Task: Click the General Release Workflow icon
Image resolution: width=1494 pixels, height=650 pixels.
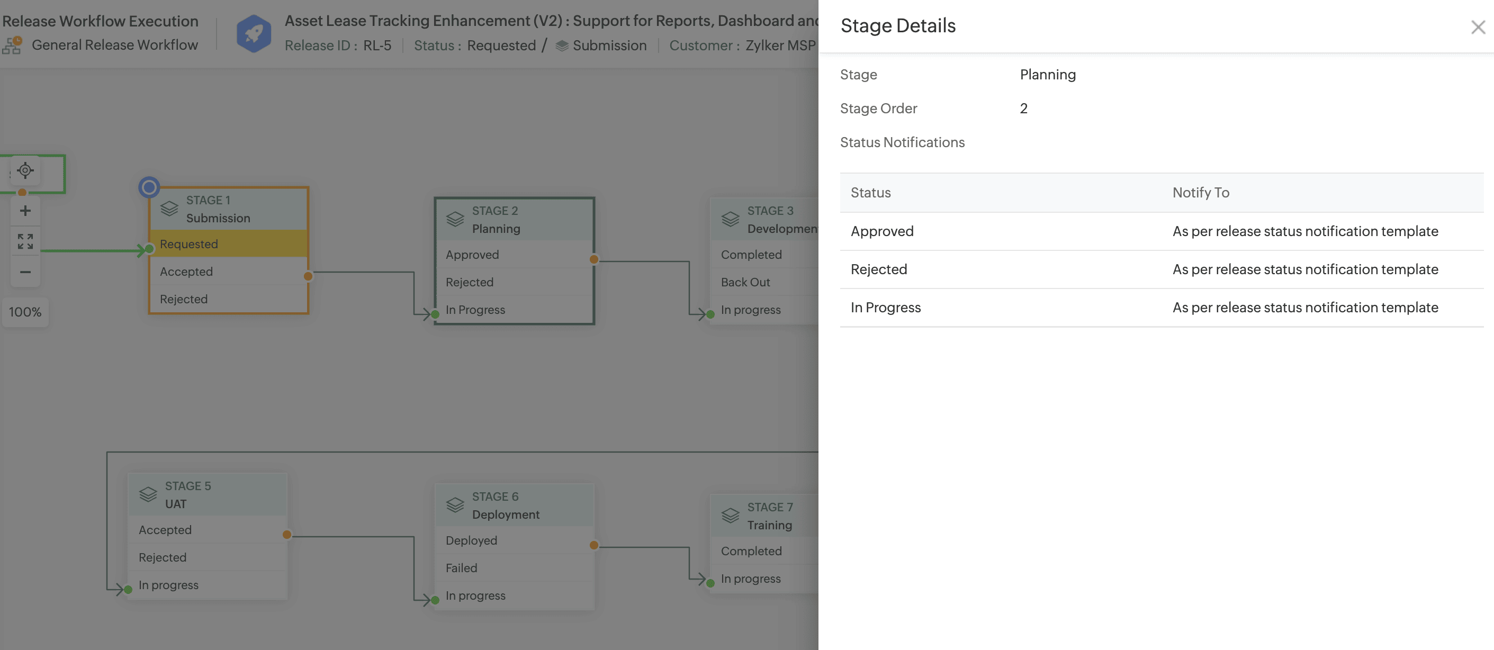Action: [12, 45]
